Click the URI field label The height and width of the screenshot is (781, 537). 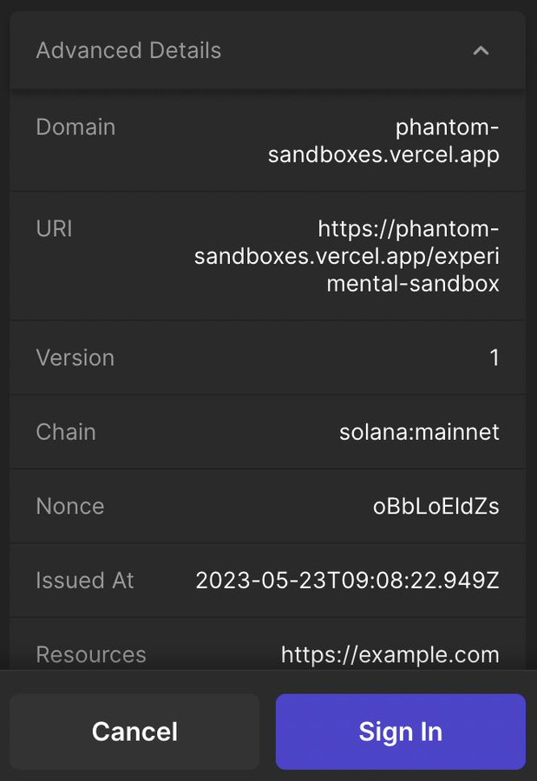(x=54, y=229)
